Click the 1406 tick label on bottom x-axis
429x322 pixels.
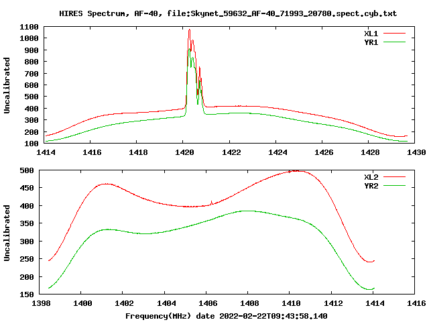(208, 303)
